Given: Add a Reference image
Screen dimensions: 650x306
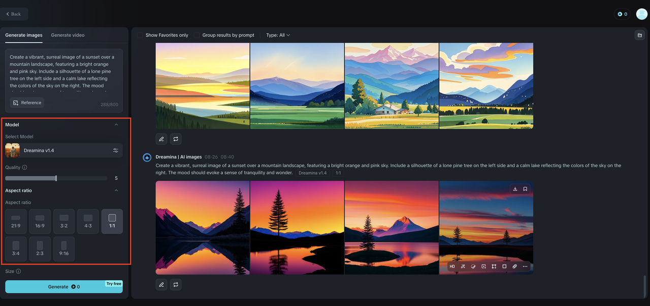Looking at the screenshot, I should (27, 103).
